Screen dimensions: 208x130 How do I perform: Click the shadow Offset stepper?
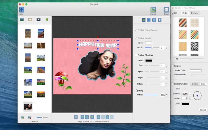click(x=166, y=84)
